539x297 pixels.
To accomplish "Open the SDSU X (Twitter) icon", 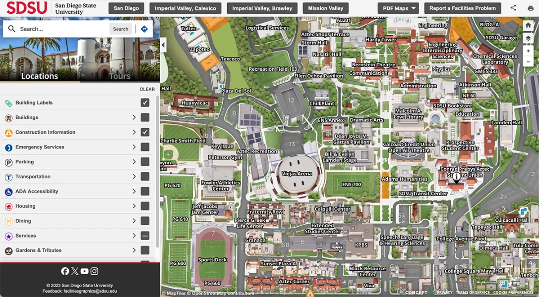I will (74, 271).
